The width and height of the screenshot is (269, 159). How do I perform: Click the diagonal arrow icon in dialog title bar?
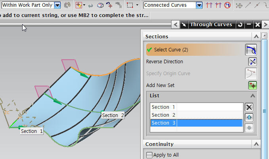pos(184,25)
